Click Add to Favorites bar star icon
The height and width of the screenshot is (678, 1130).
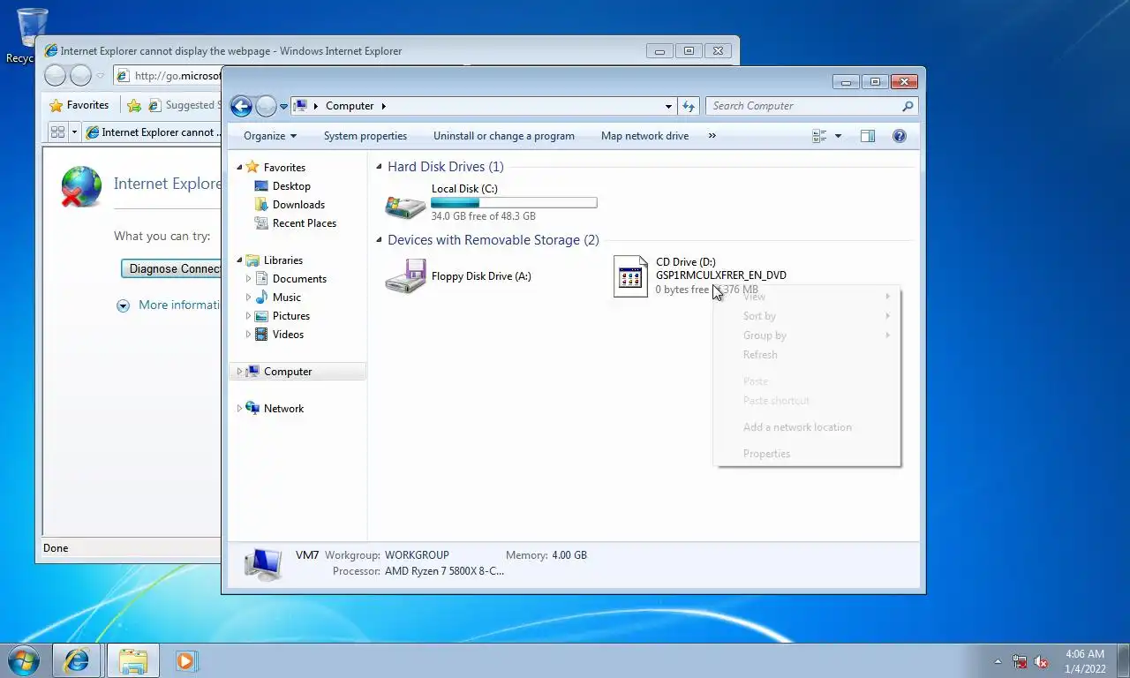134,105
